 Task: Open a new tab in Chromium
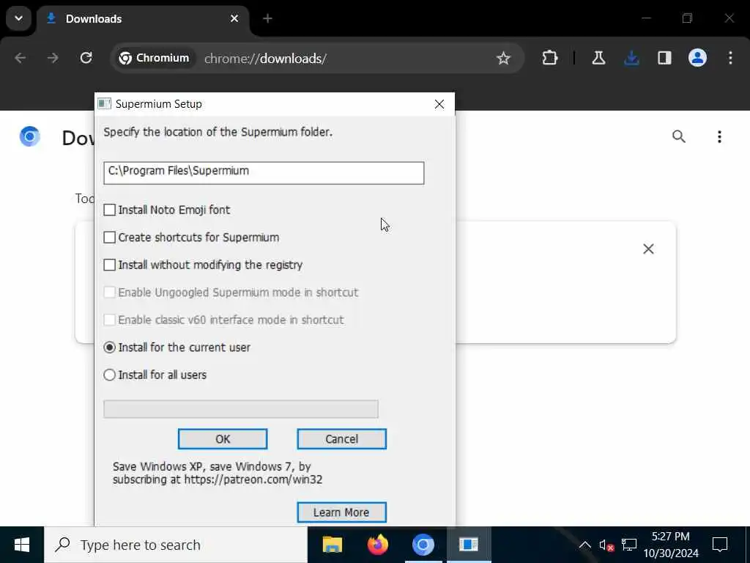(x=267, y=18)
